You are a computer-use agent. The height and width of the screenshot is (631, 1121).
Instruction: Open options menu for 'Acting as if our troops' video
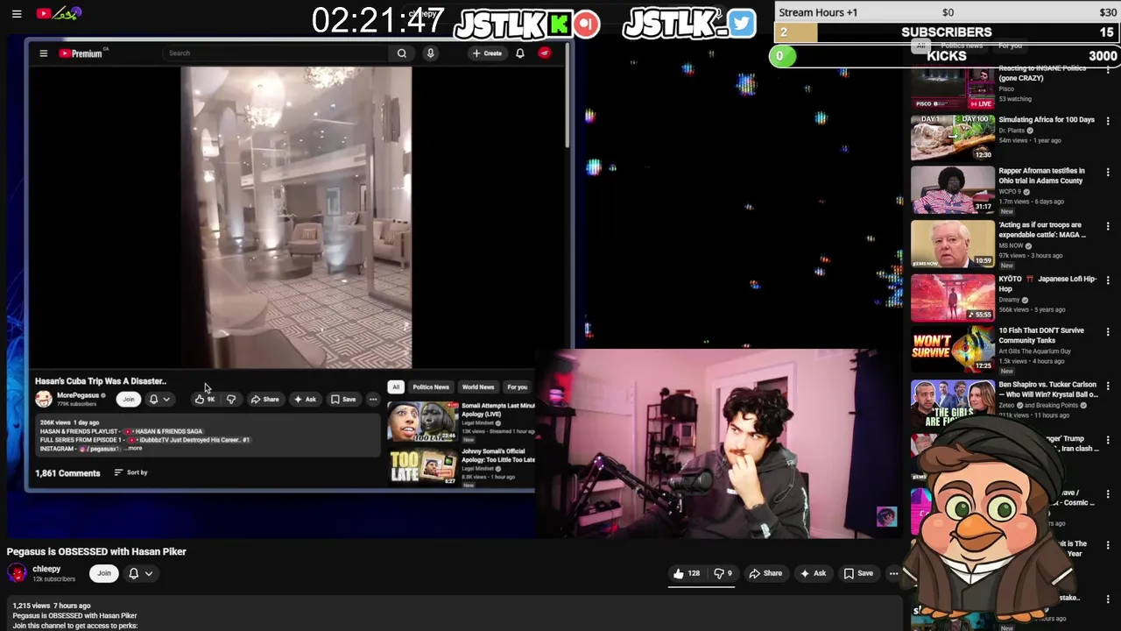click(x=1108, y=226)
